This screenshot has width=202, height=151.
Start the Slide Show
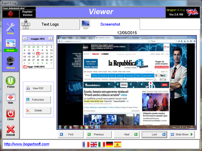coord(182,135)
